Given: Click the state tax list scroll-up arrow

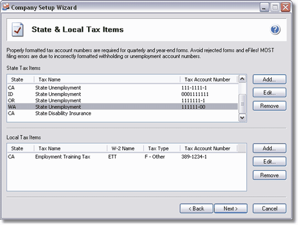Looking at the screenshot, I should point(242,79).
